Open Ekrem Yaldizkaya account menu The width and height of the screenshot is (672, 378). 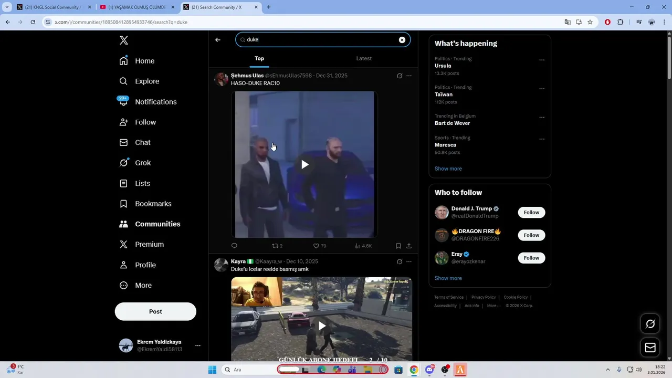tap(160, 345)
